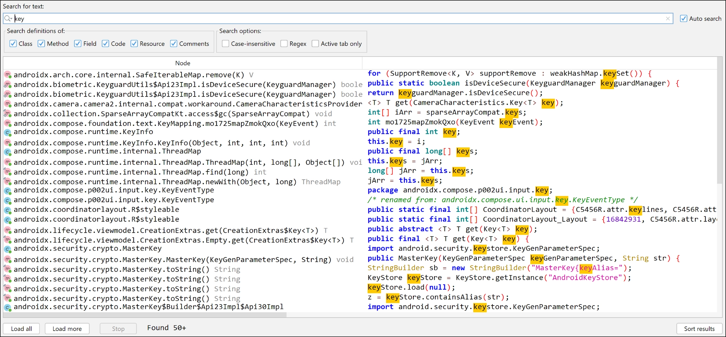This screenshot has height=337, width=726.
Task: Open the search type dropdown on the magnifier
Action: pyautogui.click(x=8, y=18)
